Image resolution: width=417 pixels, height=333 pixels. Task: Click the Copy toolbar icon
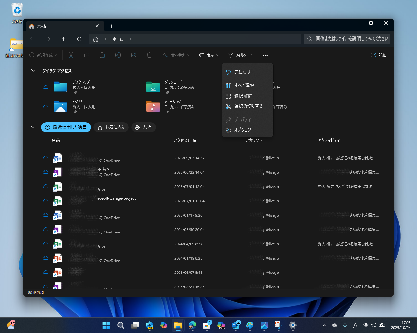pos(87,55)
